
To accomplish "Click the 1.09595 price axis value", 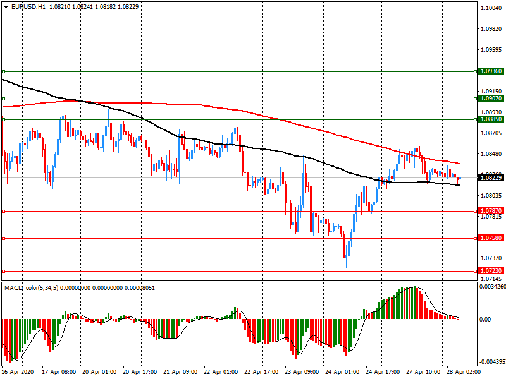I will (x=491, y=50).
